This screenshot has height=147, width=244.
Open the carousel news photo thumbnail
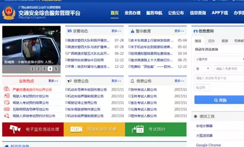click(31, 45)
